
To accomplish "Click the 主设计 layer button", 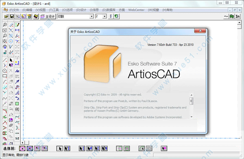I will tap(48, 16).
